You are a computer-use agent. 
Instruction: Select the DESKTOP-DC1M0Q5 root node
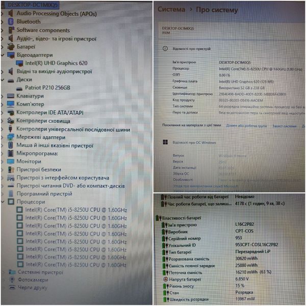pos(33,5)
